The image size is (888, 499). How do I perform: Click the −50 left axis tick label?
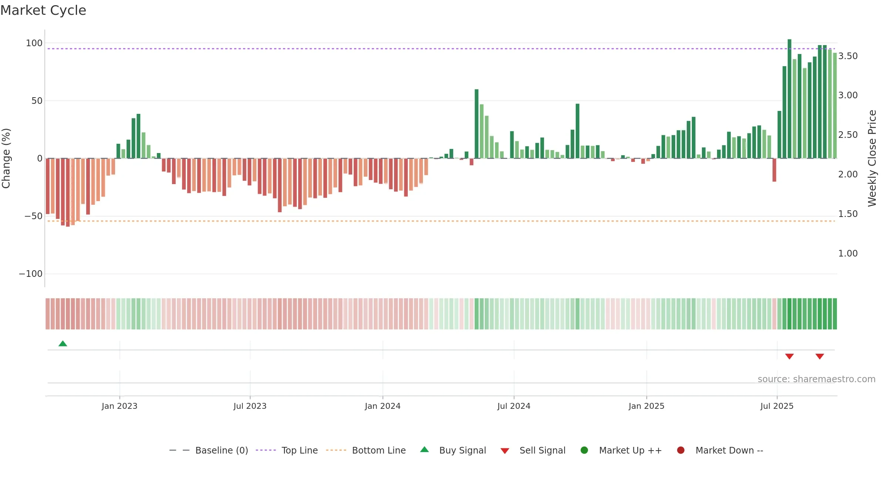tap(33, 216)
